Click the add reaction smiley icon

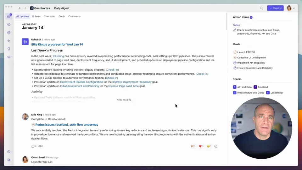[216, 146]
